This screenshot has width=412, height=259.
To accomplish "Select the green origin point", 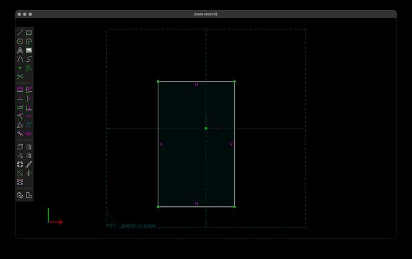I will tap(206, 129).
